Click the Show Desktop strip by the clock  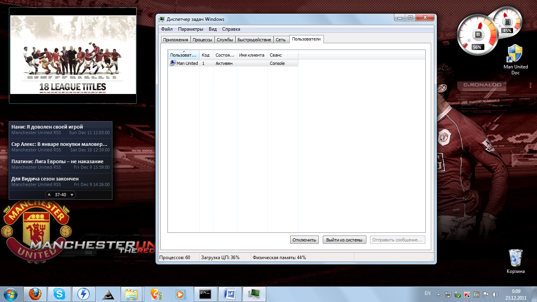[x=534, y=294]
